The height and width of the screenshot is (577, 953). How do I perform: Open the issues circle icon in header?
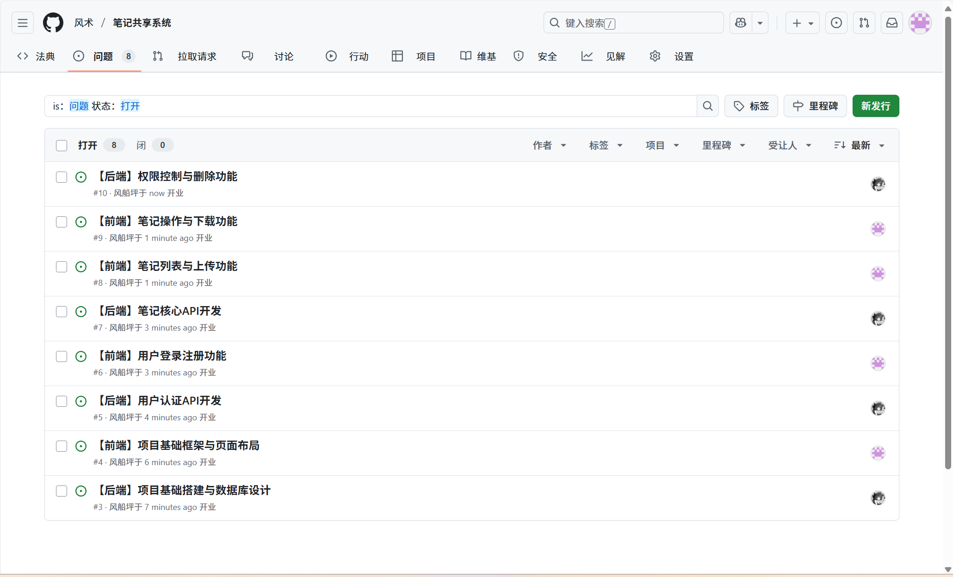pos(836,23)
